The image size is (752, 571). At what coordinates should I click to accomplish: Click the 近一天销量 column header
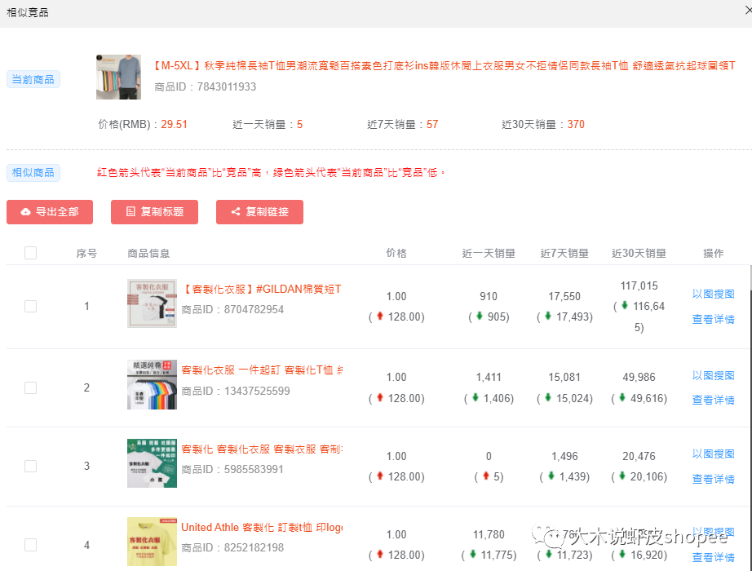(x=489, y=253)
